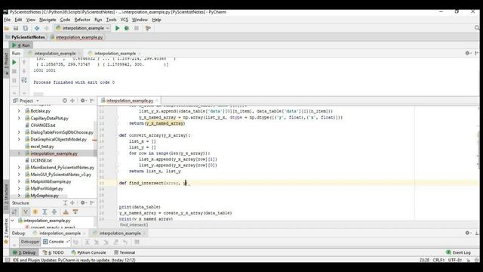Open the interpolation_example run configuration dropdown
483x272 pixels.
82,28
